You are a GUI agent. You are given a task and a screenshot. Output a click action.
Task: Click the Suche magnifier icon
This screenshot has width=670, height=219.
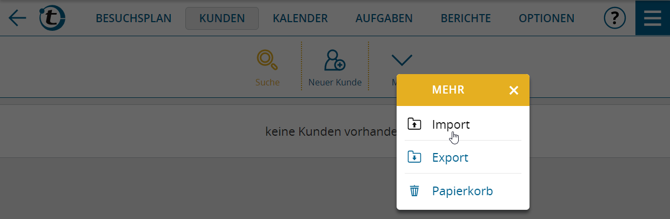tap(267, 60)
